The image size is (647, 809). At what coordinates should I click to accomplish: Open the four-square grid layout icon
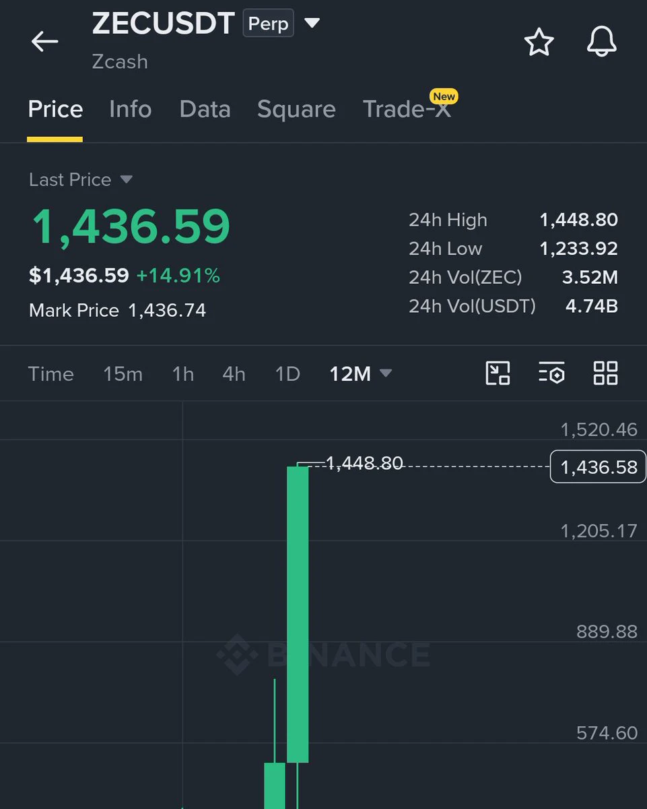[605, 373]
